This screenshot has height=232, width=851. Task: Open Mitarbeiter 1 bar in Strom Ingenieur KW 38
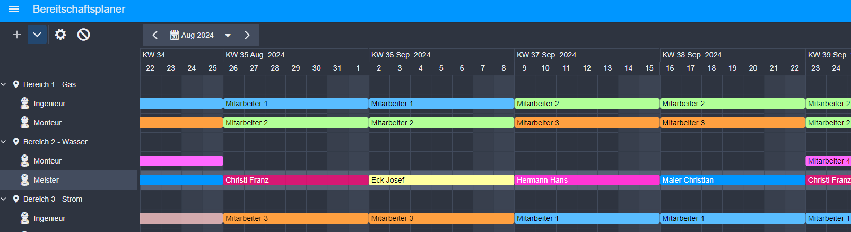point(733,218)
